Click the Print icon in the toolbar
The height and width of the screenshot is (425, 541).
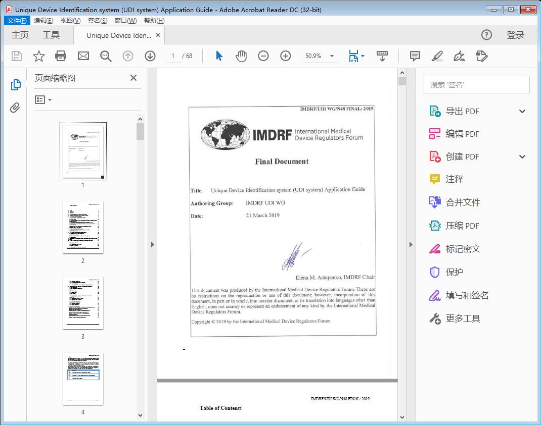(x=61, y=56)
